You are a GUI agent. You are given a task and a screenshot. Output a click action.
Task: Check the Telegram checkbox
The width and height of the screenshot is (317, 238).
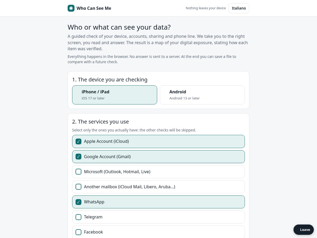coord(78,217)
